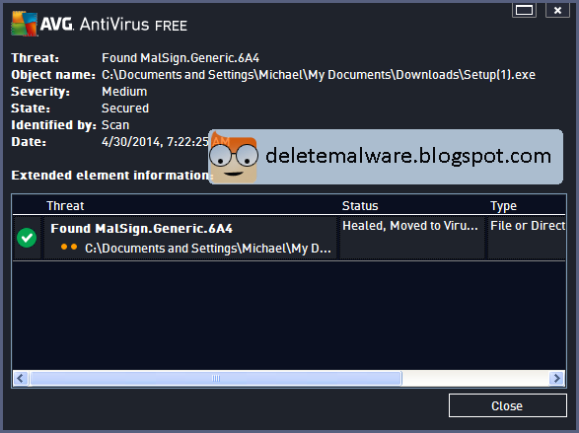
Task: Select the Status column header
Action: tap(360, 205)
